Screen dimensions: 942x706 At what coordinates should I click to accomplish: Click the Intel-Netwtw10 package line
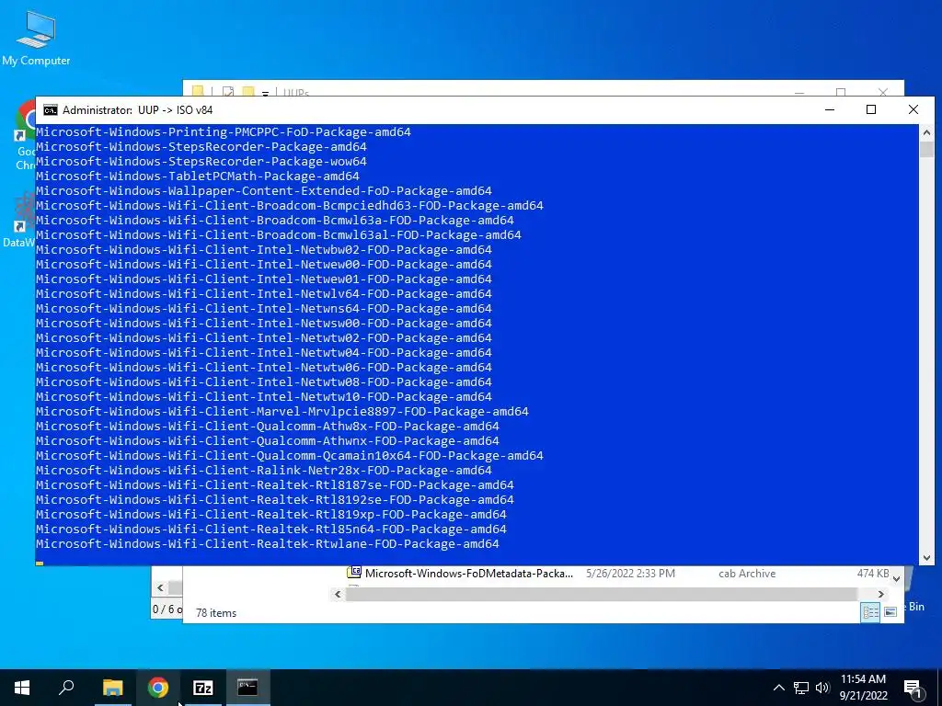(x=264, y=397)
